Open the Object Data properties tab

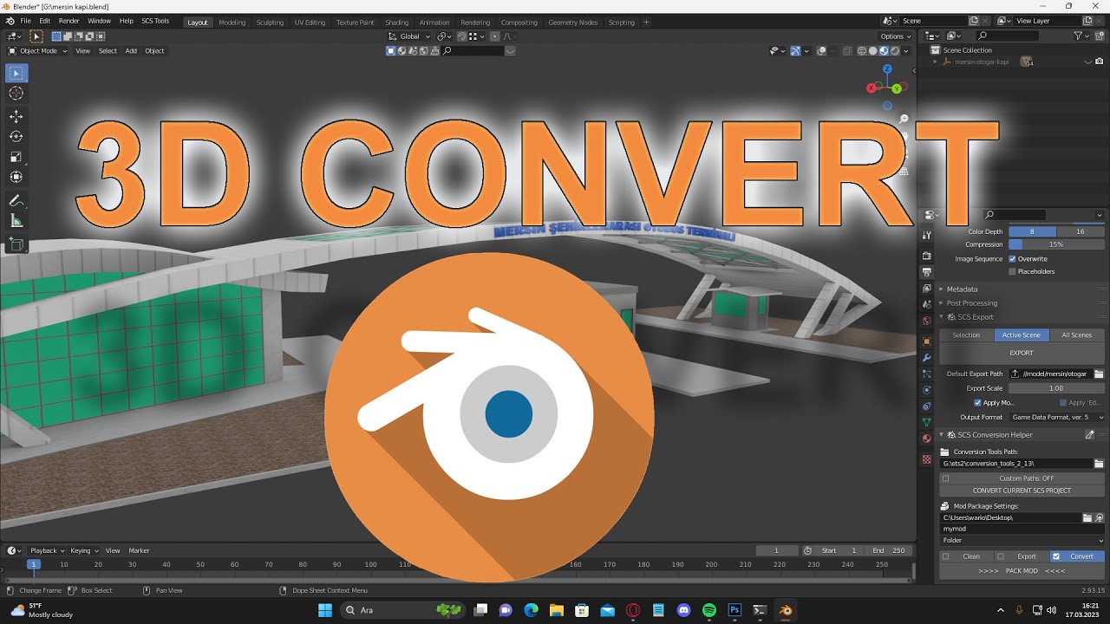tap(927, 422)
